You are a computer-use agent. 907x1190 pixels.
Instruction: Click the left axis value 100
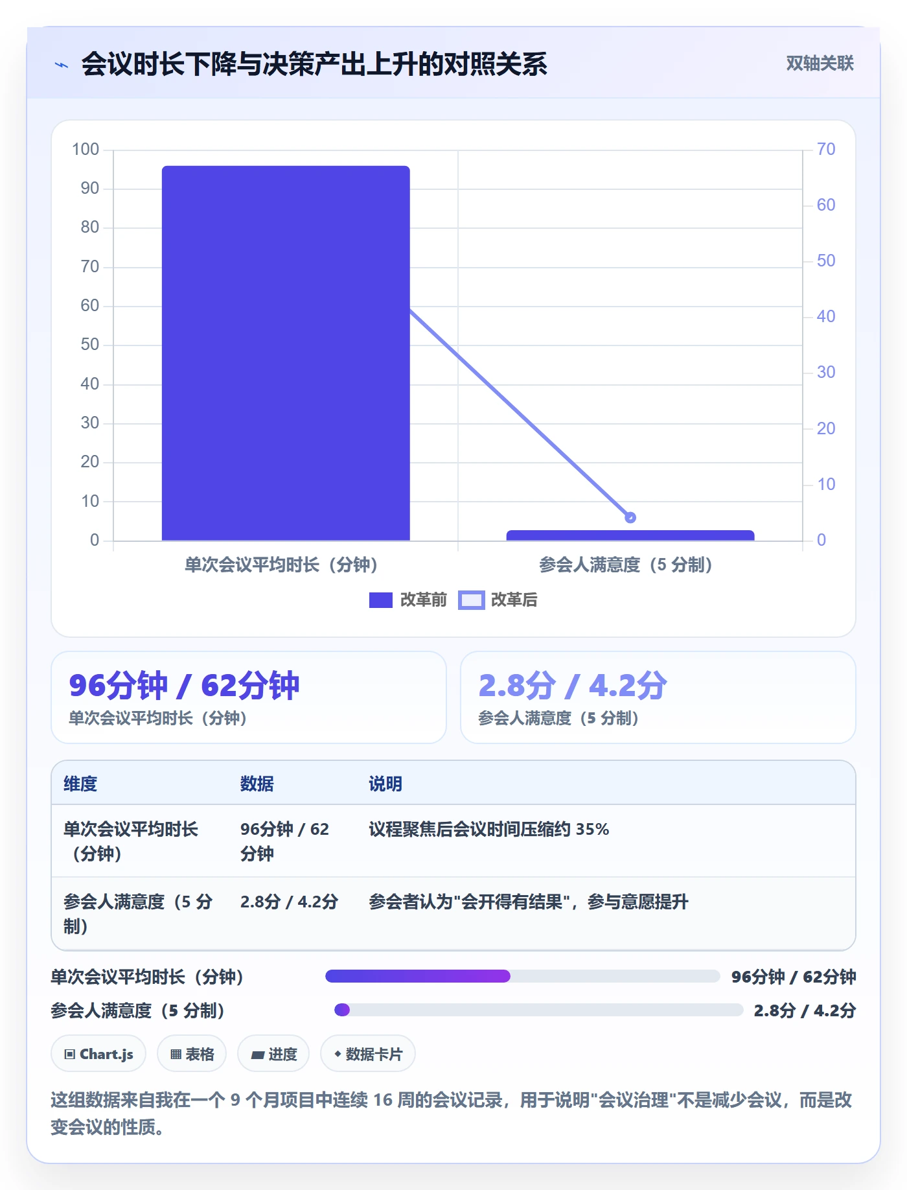coord(86,150)
